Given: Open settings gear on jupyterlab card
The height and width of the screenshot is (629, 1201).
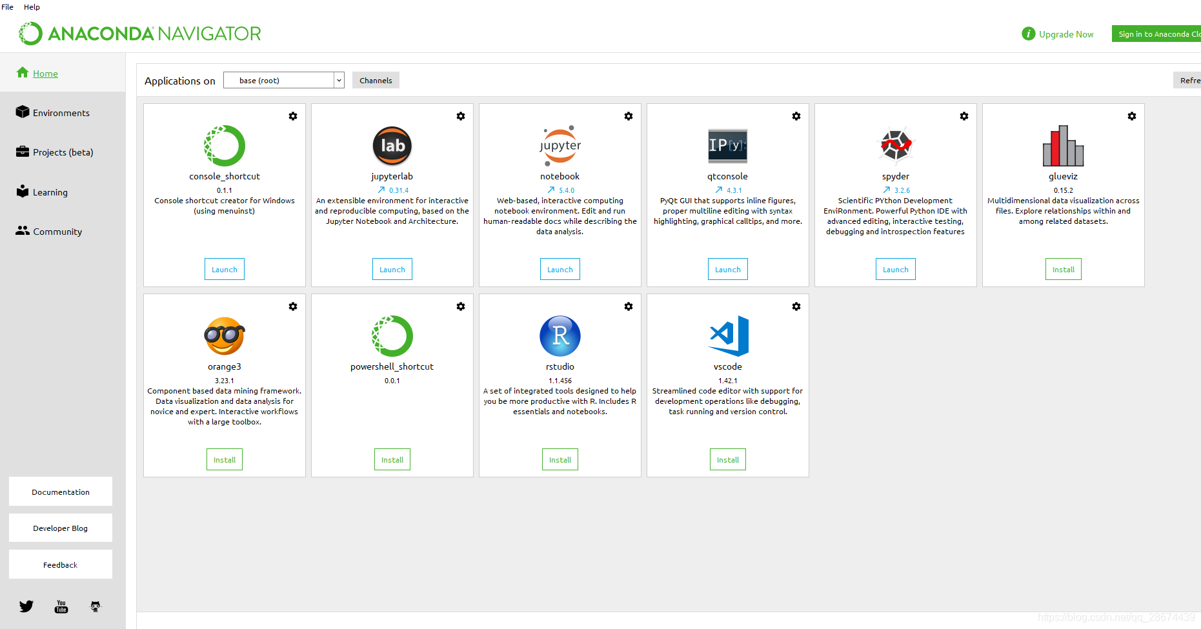Looking at the screenshot, I should coord(461,116).
